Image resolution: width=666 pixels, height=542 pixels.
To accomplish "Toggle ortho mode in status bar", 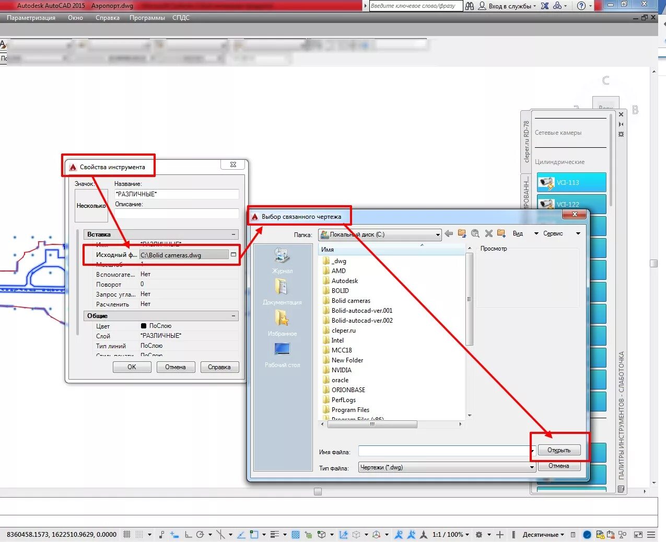I will point(189,535).
